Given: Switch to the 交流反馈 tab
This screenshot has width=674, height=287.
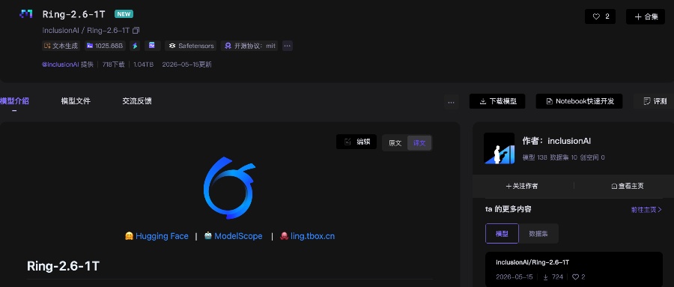Looking at the screenshot, I should (137, 101).
